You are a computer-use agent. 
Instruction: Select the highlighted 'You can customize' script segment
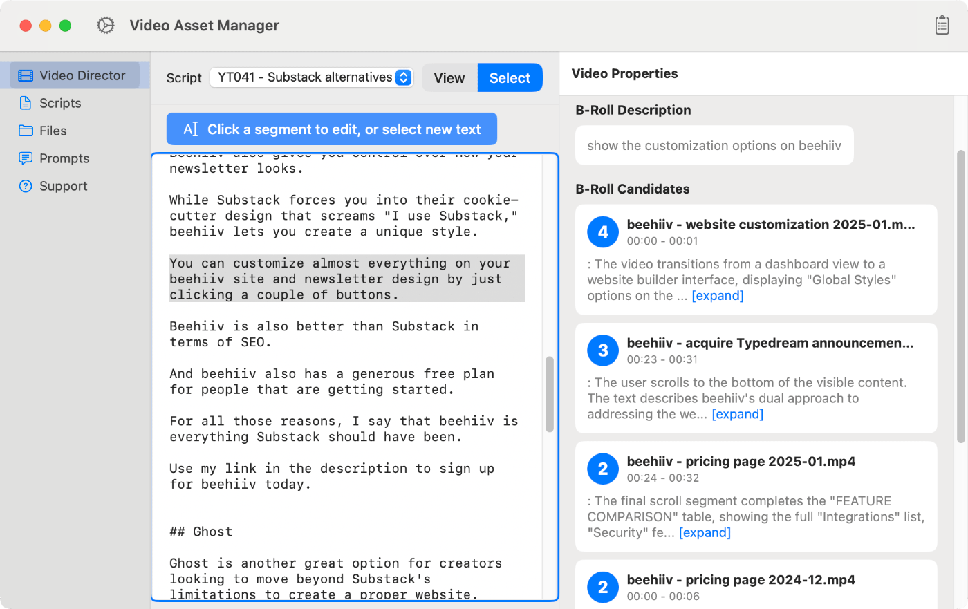[346, 279]
